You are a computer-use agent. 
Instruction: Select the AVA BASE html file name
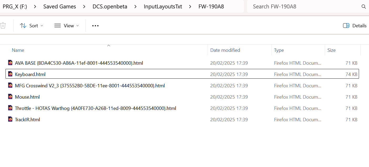pos(79,63)
